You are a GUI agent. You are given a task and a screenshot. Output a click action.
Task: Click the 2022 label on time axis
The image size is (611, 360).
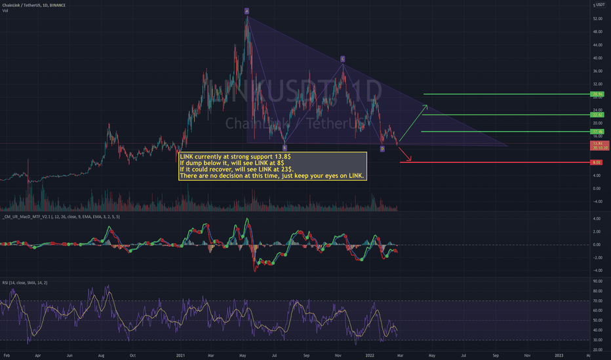click(370, 355)
